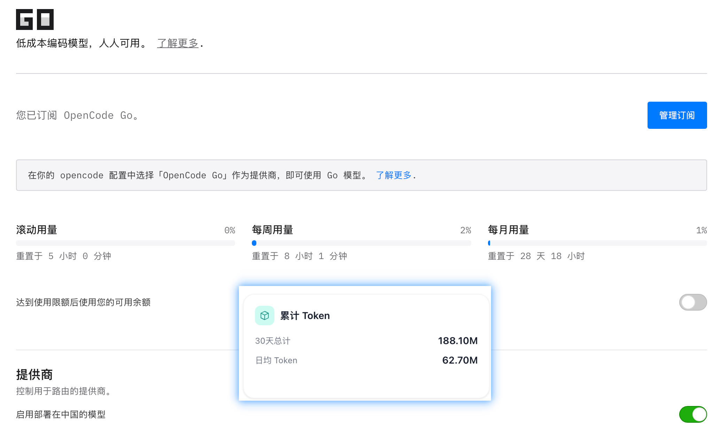The width and height of the screenshot is (728, 445).
Task: Click the 188.10M total value
Action: (458, 341)
